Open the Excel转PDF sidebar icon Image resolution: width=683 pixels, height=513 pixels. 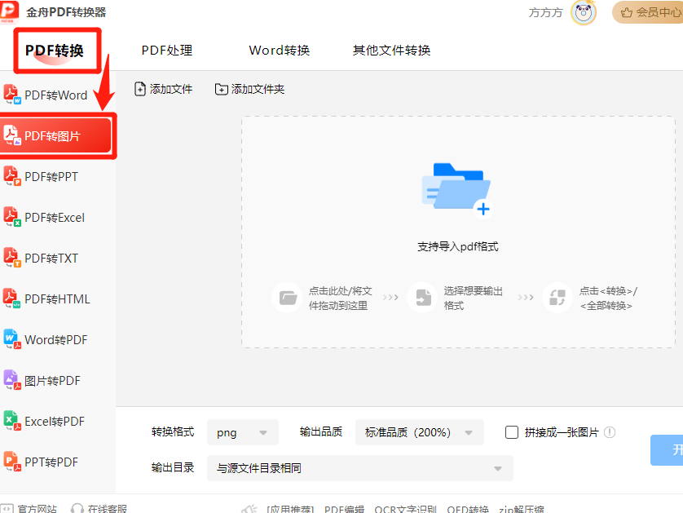12,421
